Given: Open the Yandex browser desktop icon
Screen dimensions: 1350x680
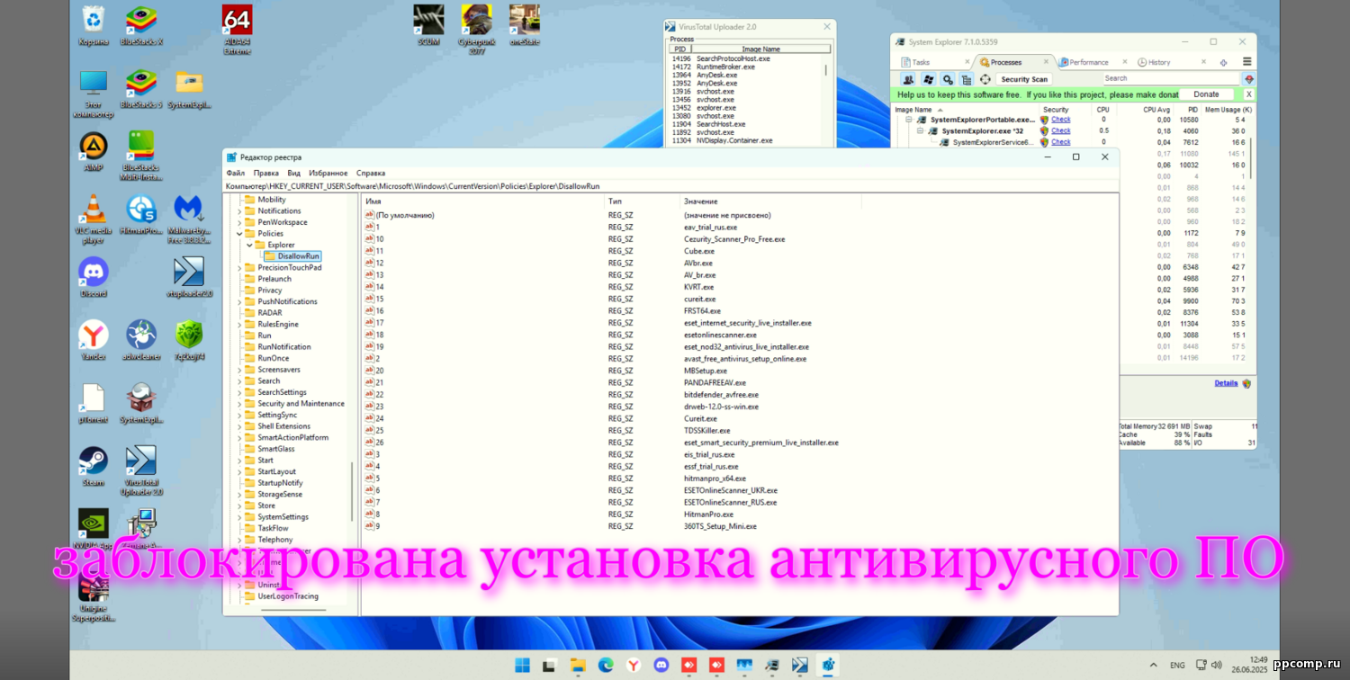Looking at the screenshot, I should point(93,340).
